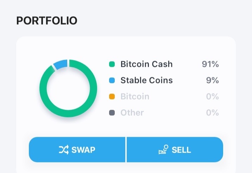Open the dimmed Bitcoin portfolio entry
Screen dimensions: 252x173
click(x=164, y=97)
